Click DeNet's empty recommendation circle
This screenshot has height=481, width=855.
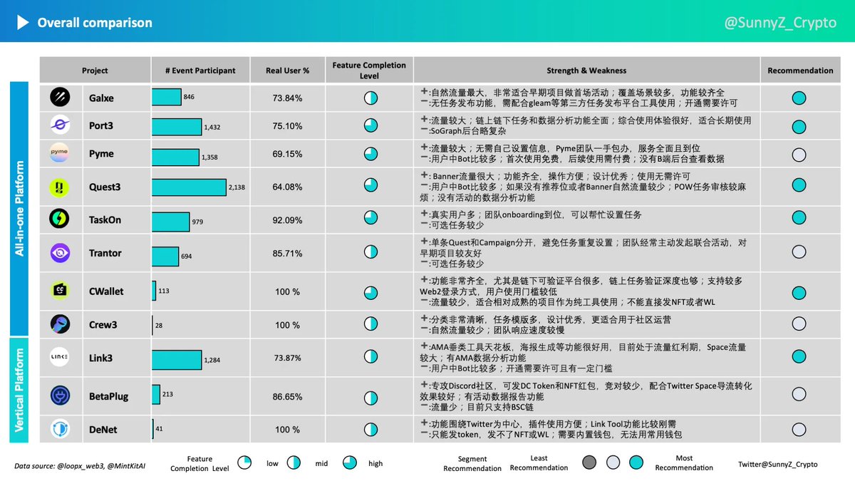coord(799,430)
